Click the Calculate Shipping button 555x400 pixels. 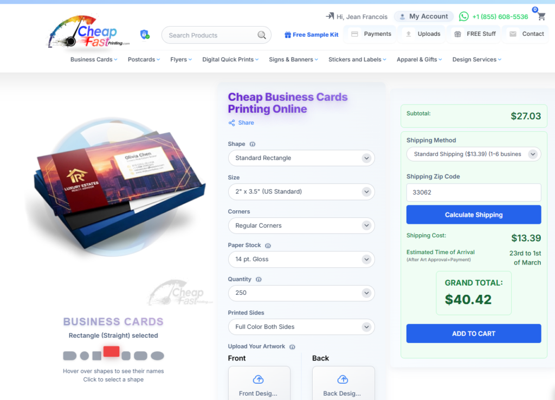(x=474, y=215)
